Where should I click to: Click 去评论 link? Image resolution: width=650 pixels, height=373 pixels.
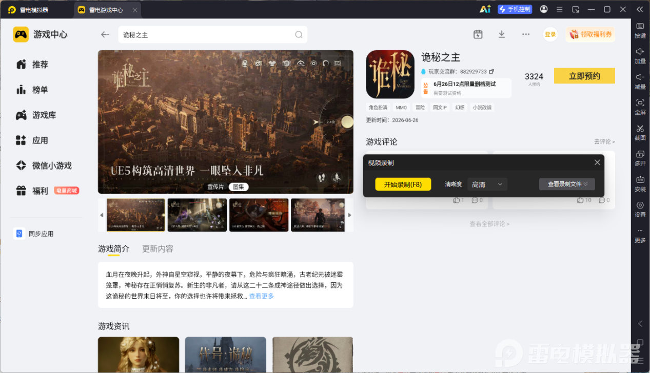[604, 141]
